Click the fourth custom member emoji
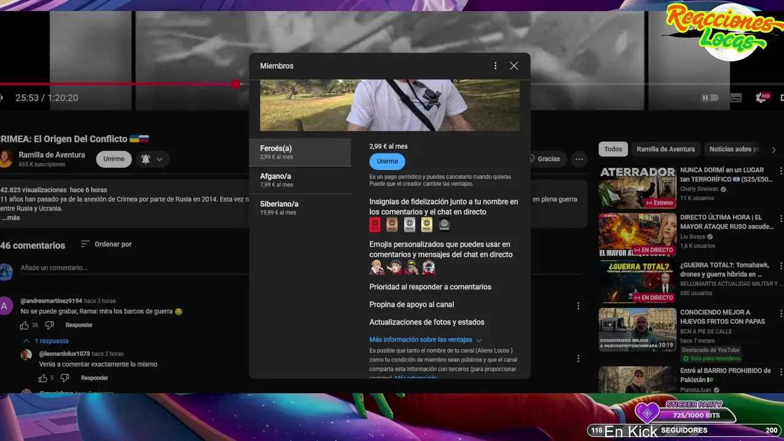Viewport: 784px width, 441px height. click(x=428, y=268)
